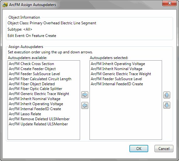The height and width of the screenshot is (161, 179).
Task: Select ArcFM Lasso Relate in available list
Action: (x=25, y=114)
